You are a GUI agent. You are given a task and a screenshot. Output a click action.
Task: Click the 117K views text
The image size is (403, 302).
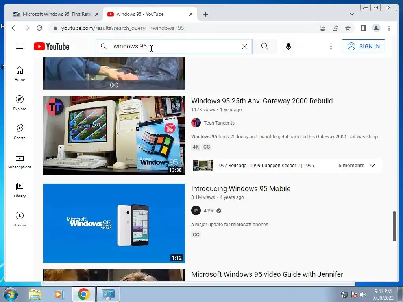(203, 110)
